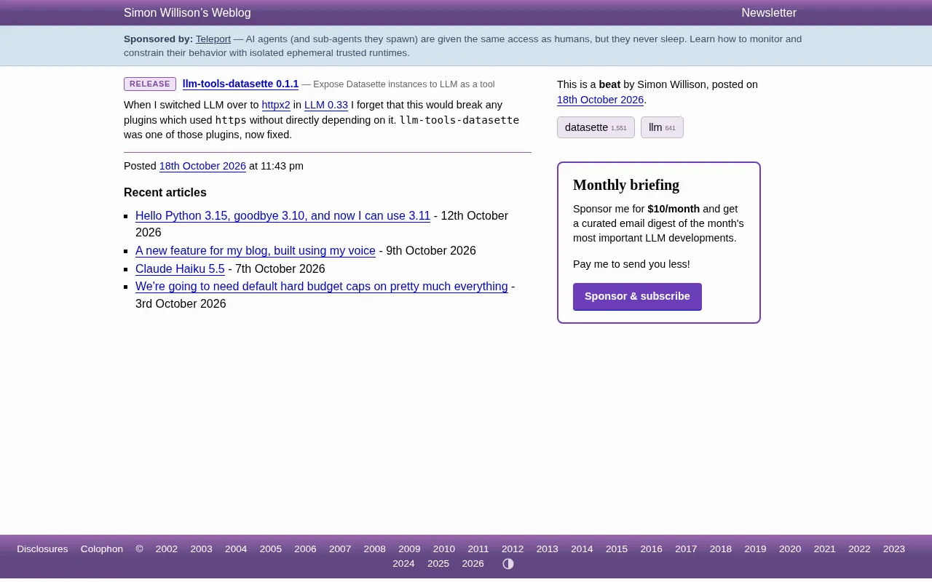Viewport: 932px width, 582px height.
Task: Follow the httpx2 link
Action: coord(276,105)
